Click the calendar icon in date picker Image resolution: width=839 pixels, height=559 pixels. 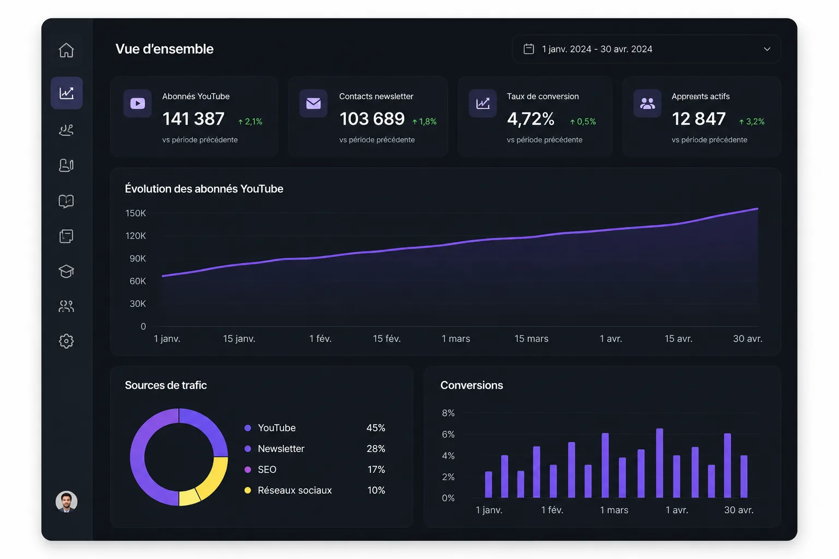point(529,49)
